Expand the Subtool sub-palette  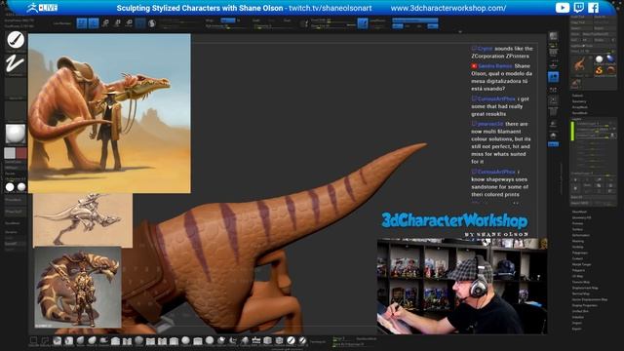click(x=577, y=96)
